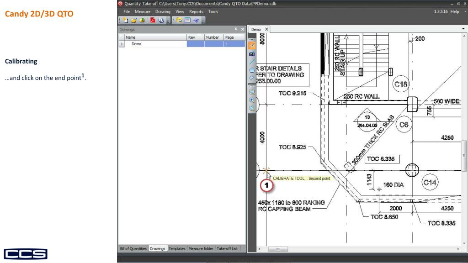Open the Measure menu
468x263 pixels.
point(143,11)
